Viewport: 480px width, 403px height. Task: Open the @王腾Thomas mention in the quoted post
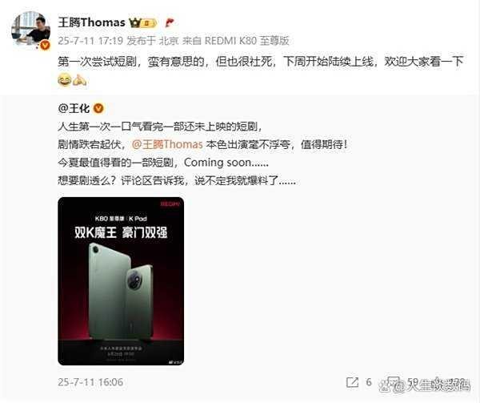coord(167,144)
